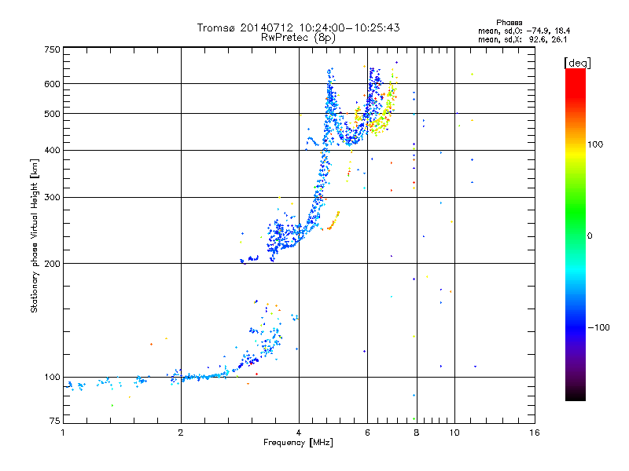Screen dimensions: 629x471
Task: Click y-axis tick label "600"
Action: click(52, 84)
